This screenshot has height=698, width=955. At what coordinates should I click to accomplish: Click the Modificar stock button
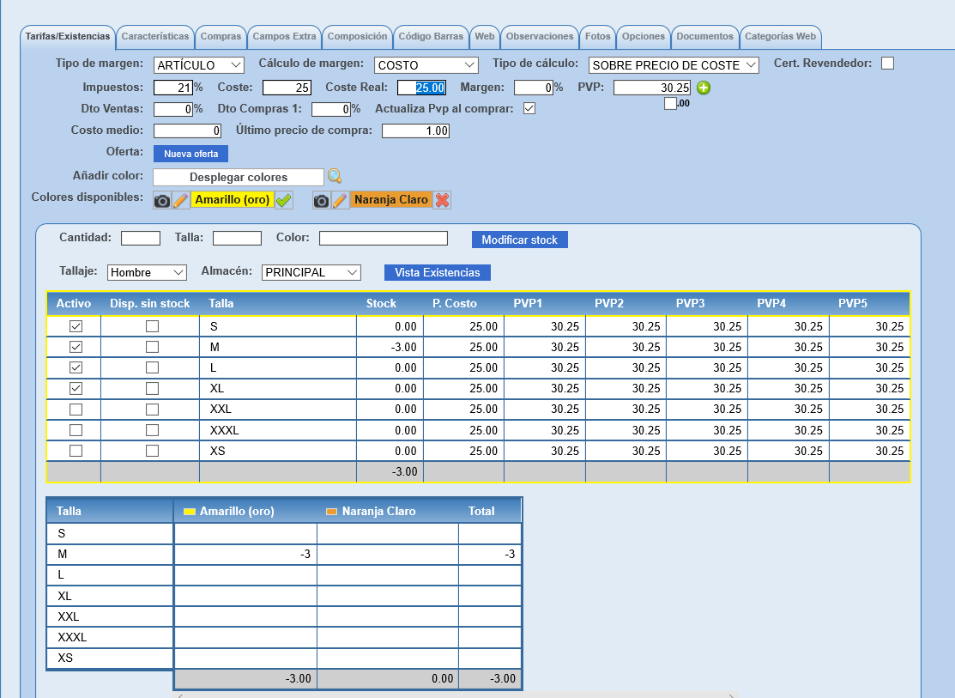pos(519,240)
